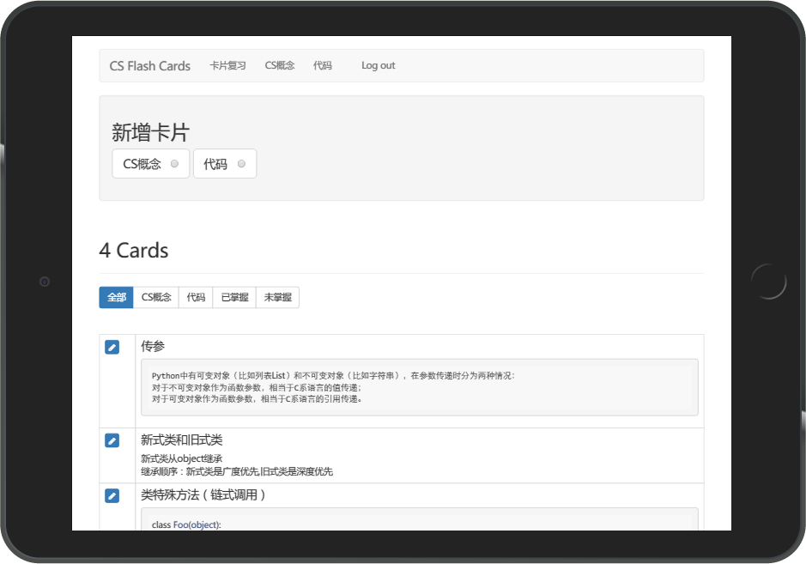
Task: Switch to the 全部 filter tab
Action: pyautogui.click(x=116, y=297)
